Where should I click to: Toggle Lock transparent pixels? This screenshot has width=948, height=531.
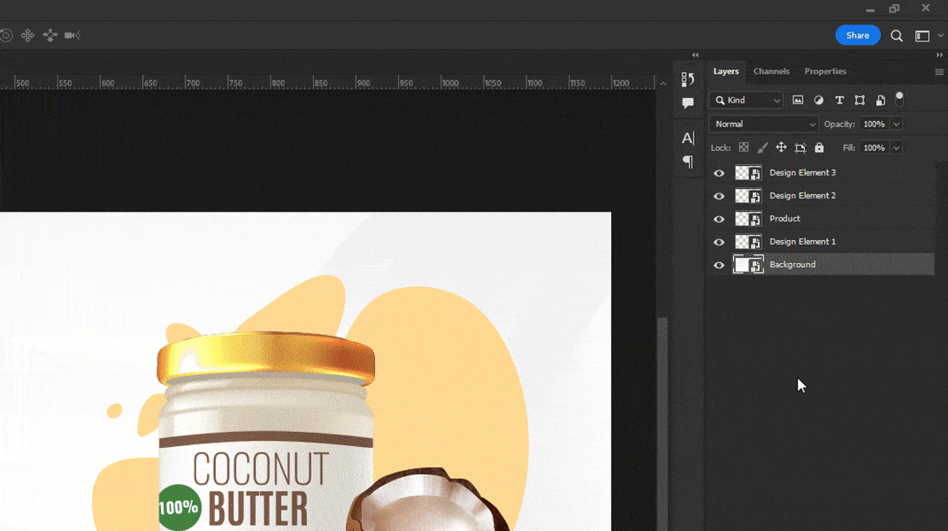pos(744,147)
